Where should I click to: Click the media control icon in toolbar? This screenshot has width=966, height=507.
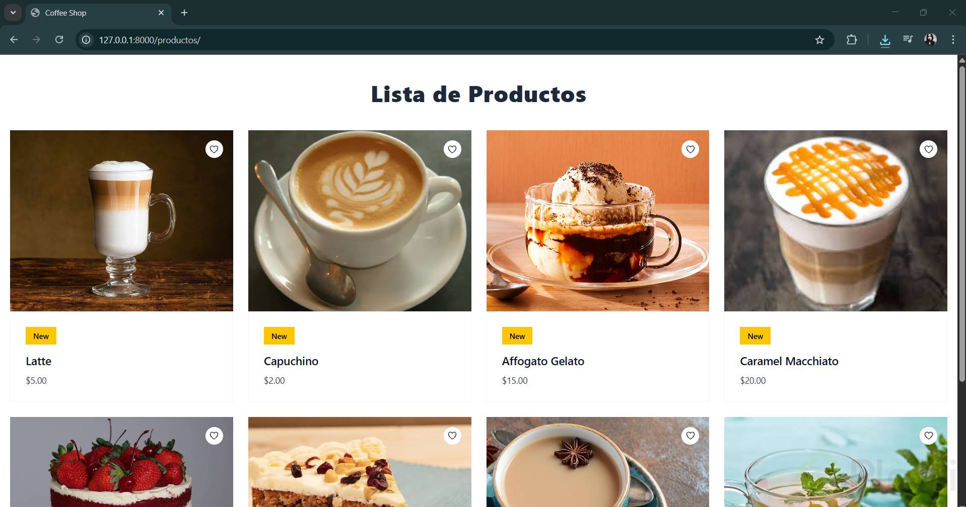click(908, 39)
